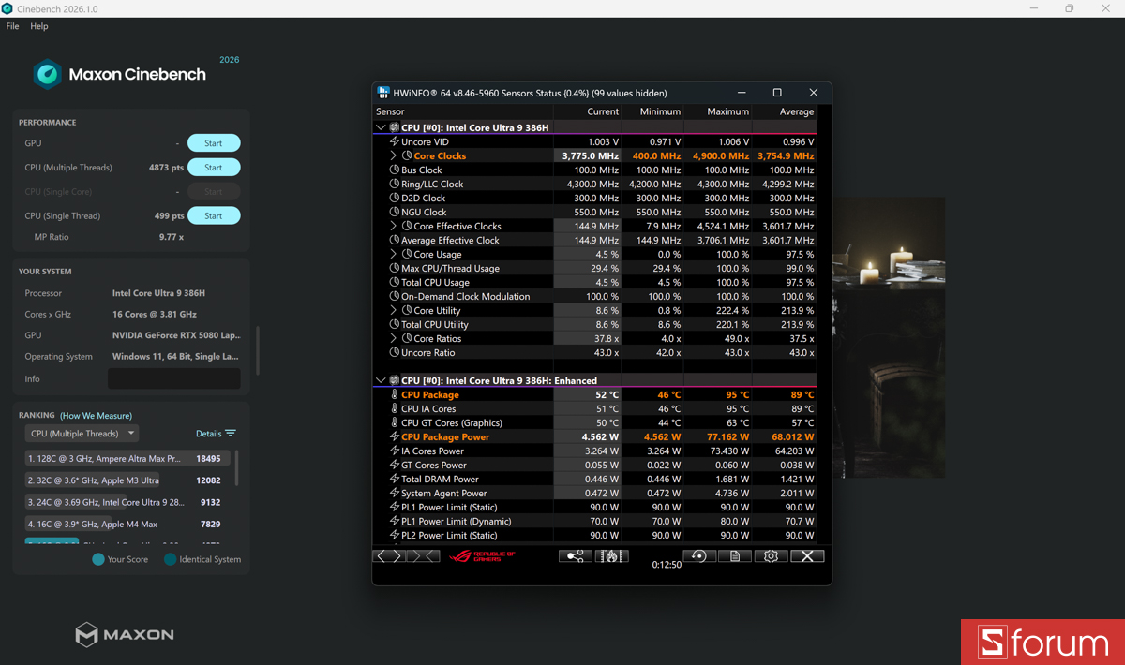Select the On-Demand Clock Modulation row
The image size is (1125, 665).
pos(594,296)
